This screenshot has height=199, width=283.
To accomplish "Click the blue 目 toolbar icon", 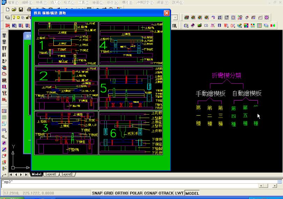I will (219, 25).
